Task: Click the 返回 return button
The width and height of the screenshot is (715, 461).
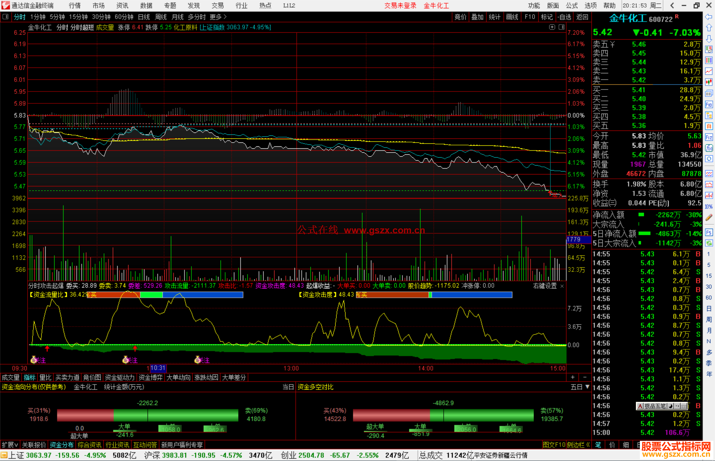Action: click(582, 17)
